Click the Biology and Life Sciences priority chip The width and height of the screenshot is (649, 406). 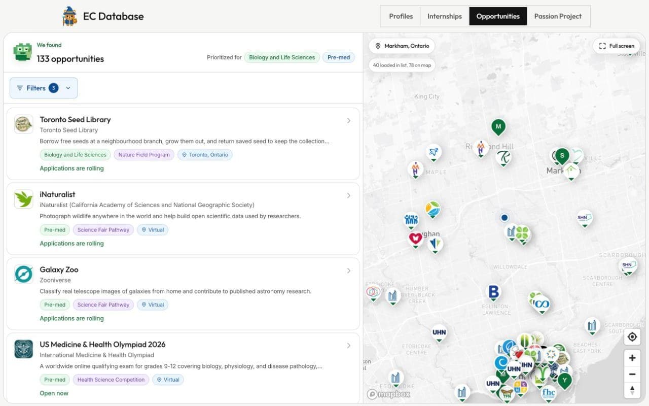[x=282, y=57]
